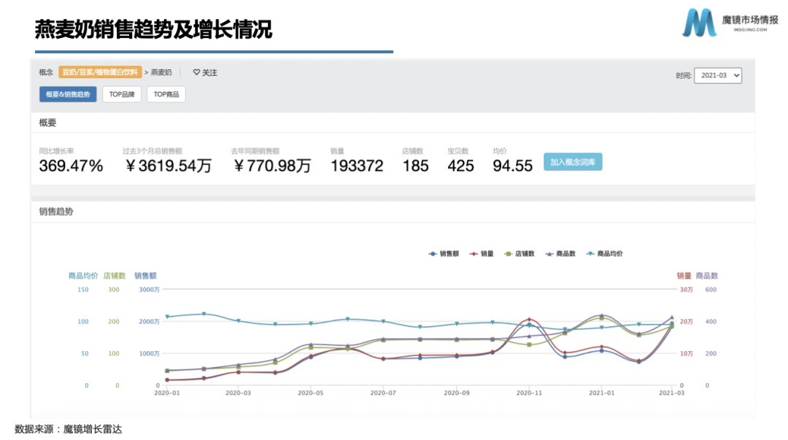The height and width of the screenshot is (440, 788).
Task: Click the 2020-11 x-axis label
Action: coord(529,393)
